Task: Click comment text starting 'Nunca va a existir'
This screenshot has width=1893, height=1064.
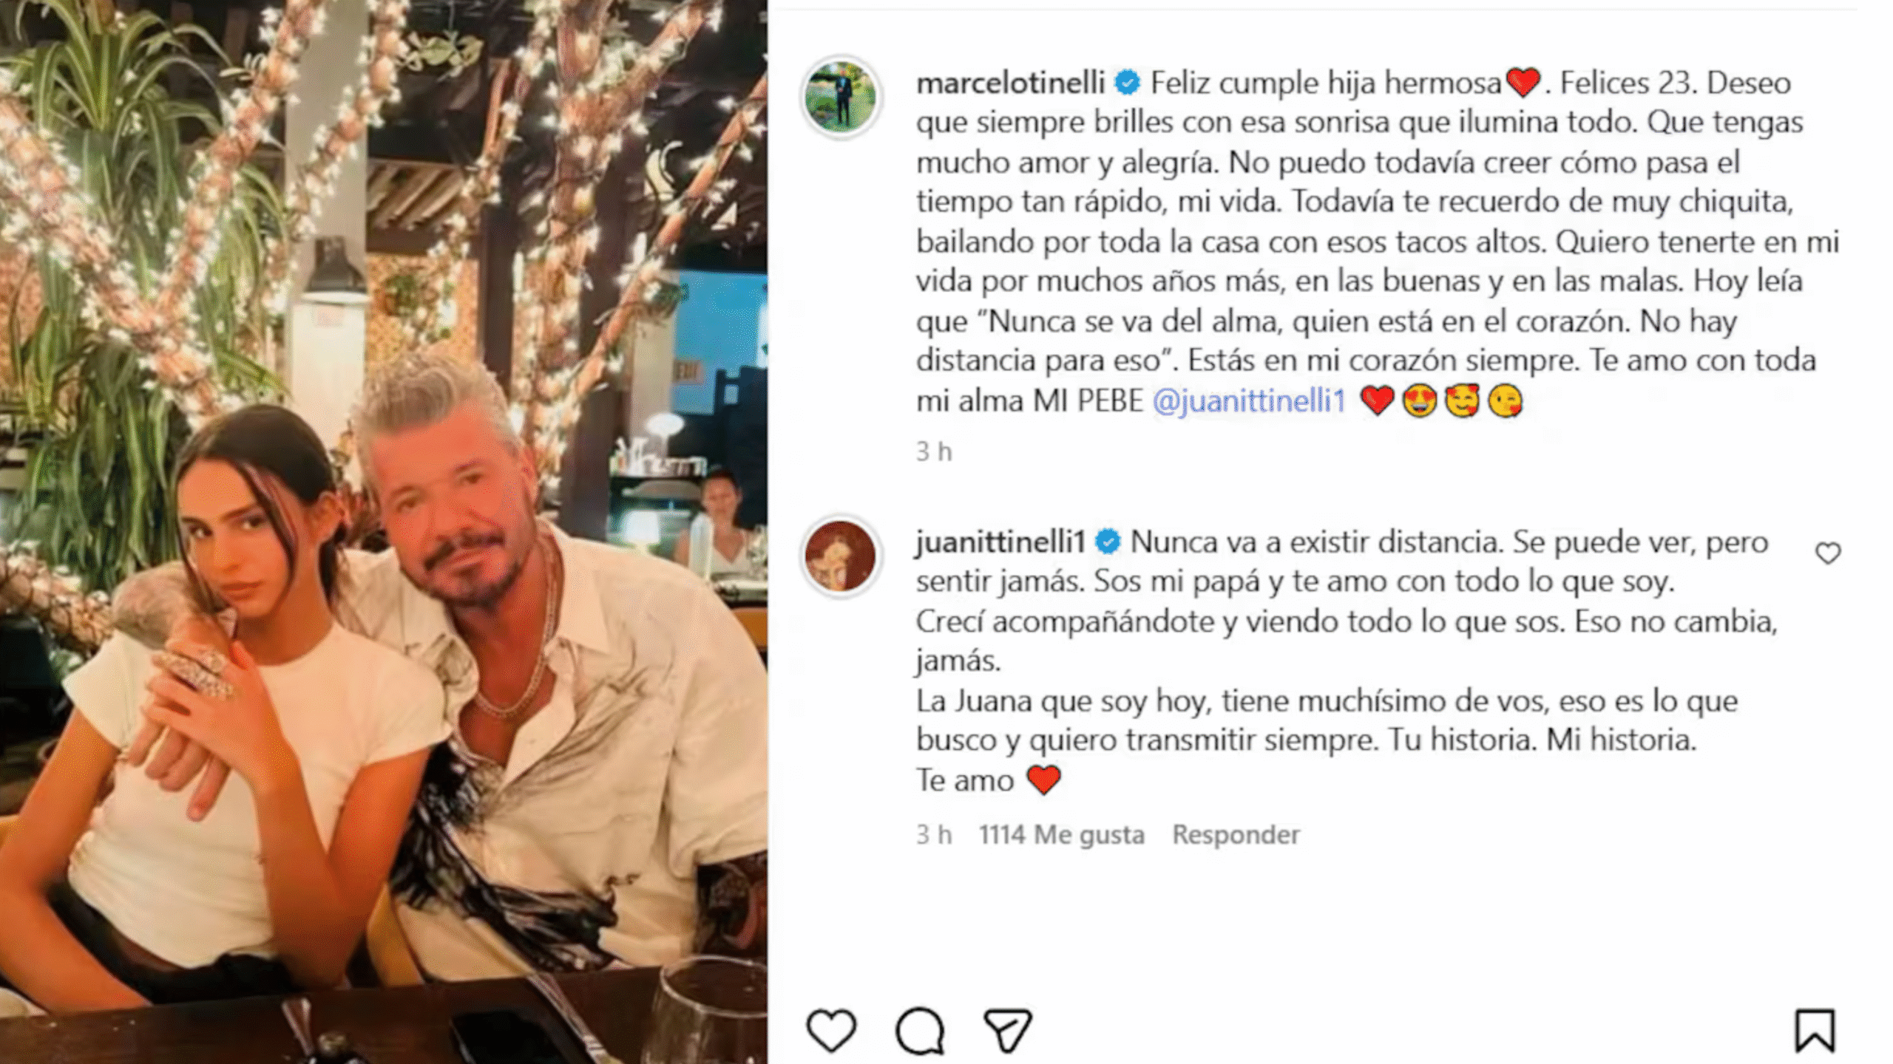Action: tap(1346, 661)
